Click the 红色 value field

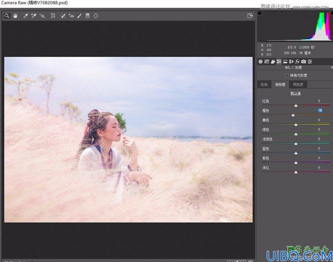[x=319, y=101]
